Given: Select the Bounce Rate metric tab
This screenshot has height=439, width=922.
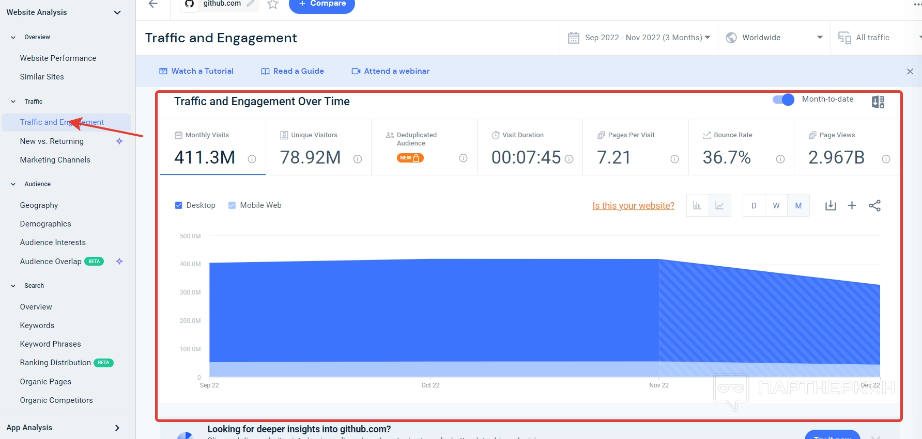Looking at the screenshot, I should (742, 148).
